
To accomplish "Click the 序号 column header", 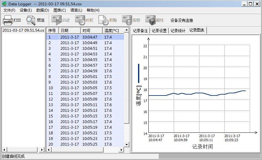I will (53, 31).
